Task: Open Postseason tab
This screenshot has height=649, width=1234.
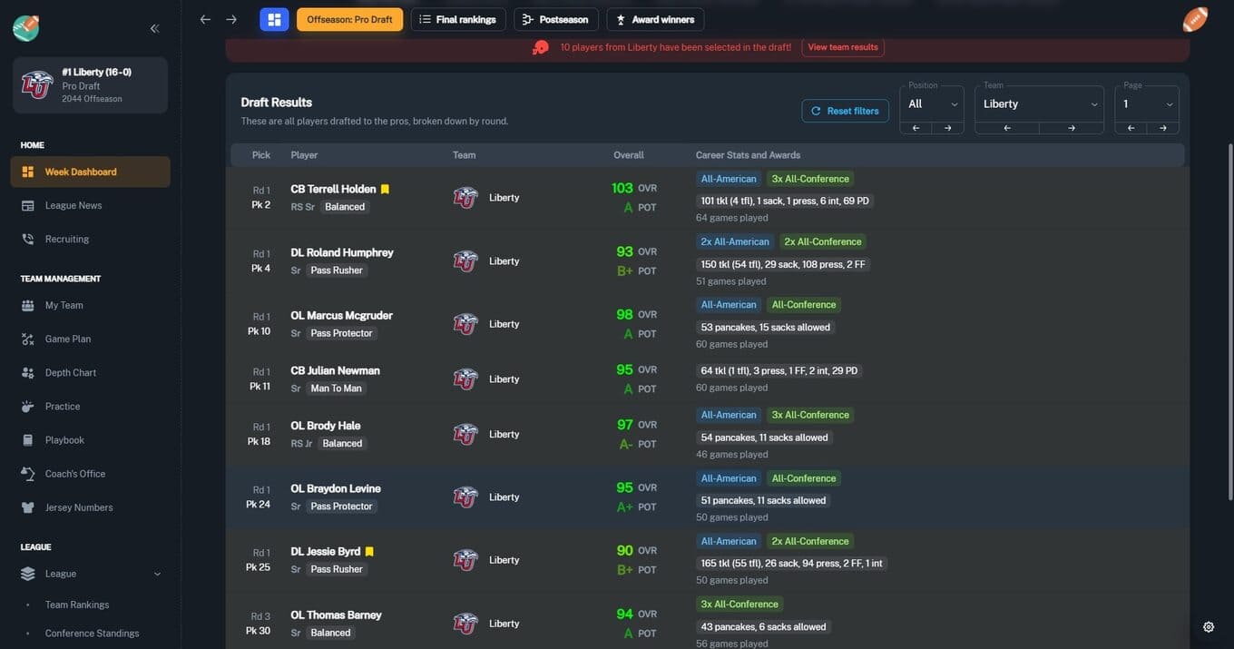Action: 556,19
